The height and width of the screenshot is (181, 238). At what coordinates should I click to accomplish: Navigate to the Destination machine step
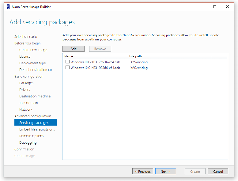(x=35, y=96)
